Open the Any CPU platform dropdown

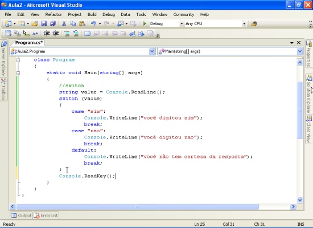coord(244,24)
